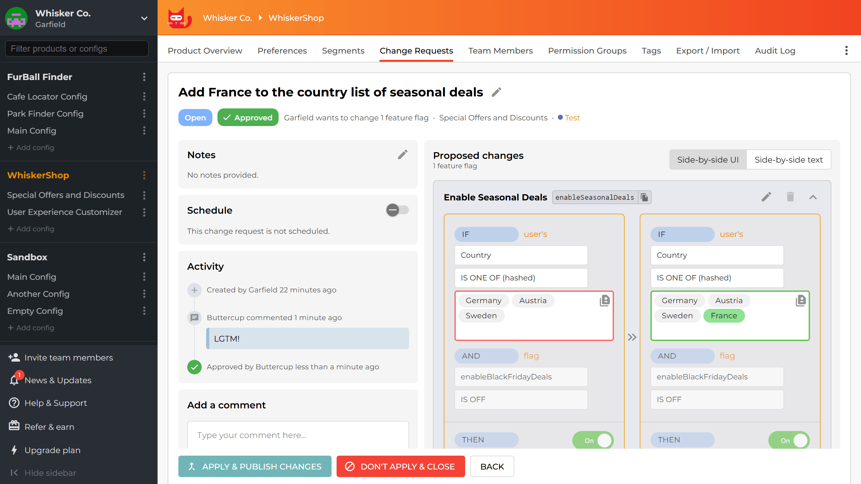The height and width of the screenshot is (484, 861).
Task: Open Special Offers and Discounts options
Action: coord(144,195)
